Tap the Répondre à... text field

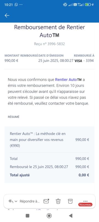[30, 201]
